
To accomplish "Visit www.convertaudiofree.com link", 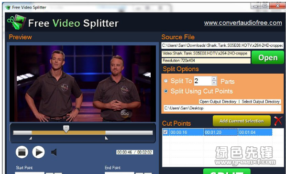I will click(x=243, y=23).
